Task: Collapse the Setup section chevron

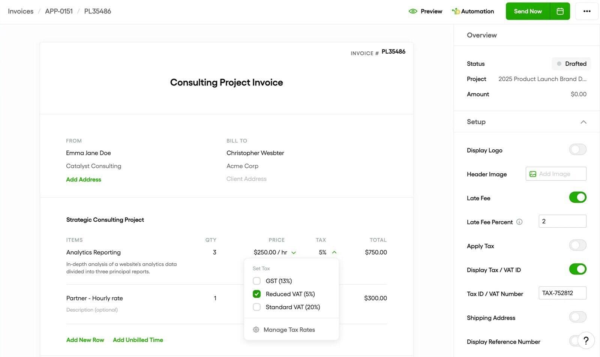Action: click(x=583, y=122)
